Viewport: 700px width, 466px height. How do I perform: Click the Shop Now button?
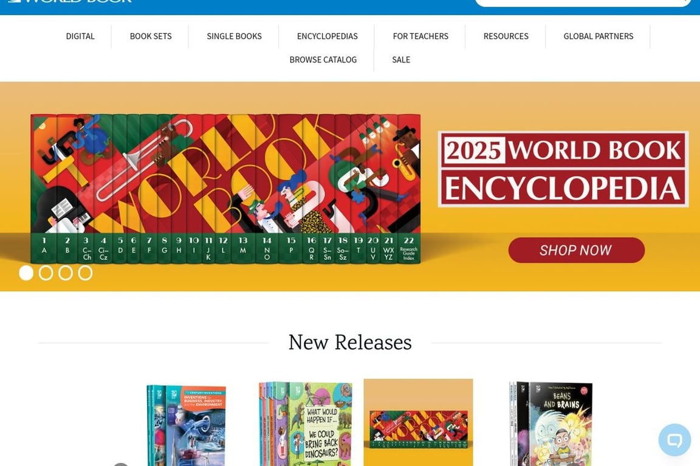[x=576, y=250]
